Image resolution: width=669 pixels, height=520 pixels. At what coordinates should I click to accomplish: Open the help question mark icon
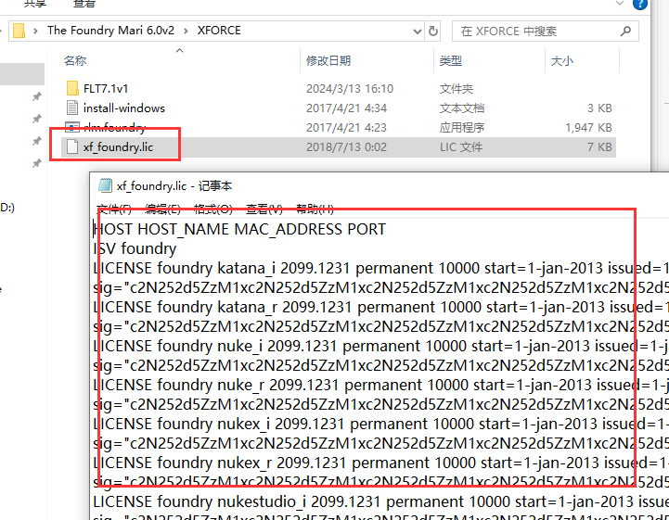(x=640, y=4)
